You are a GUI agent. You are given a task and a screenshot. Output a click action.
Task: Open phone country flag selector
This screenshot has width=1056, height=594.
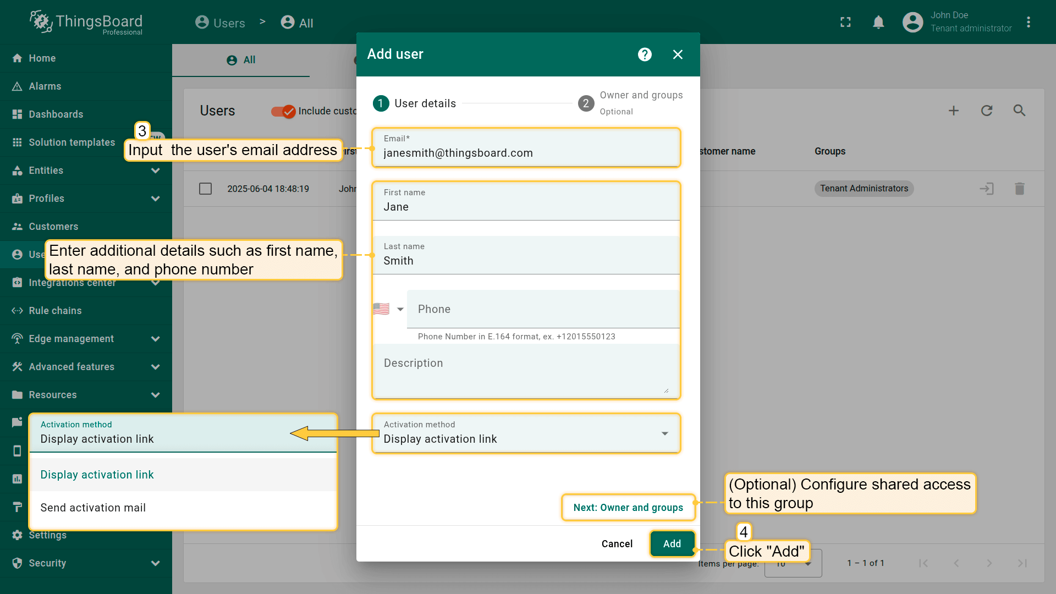click(x=388, y=309)
